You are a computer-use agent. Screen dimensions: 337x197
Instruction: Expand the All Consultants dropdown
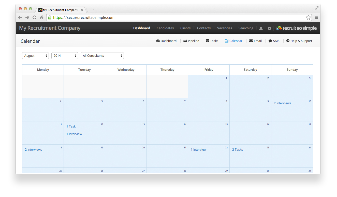click(x=102, y=56)
